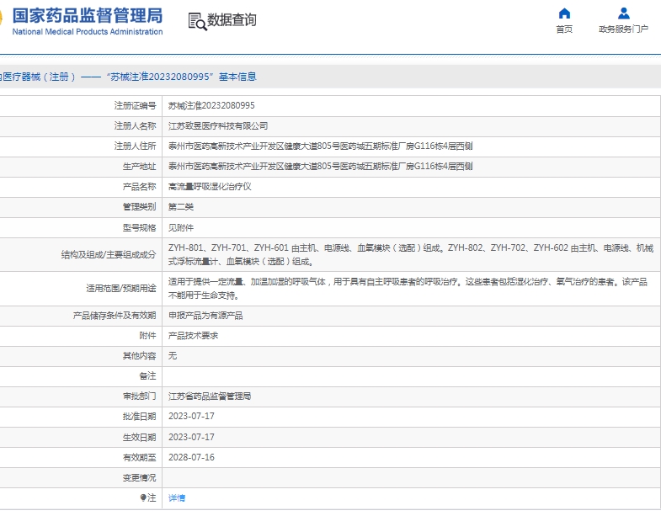Click the 变更情况 row label
The height and width of the screenshot is (516, 661).
click(x=139, y=477)
